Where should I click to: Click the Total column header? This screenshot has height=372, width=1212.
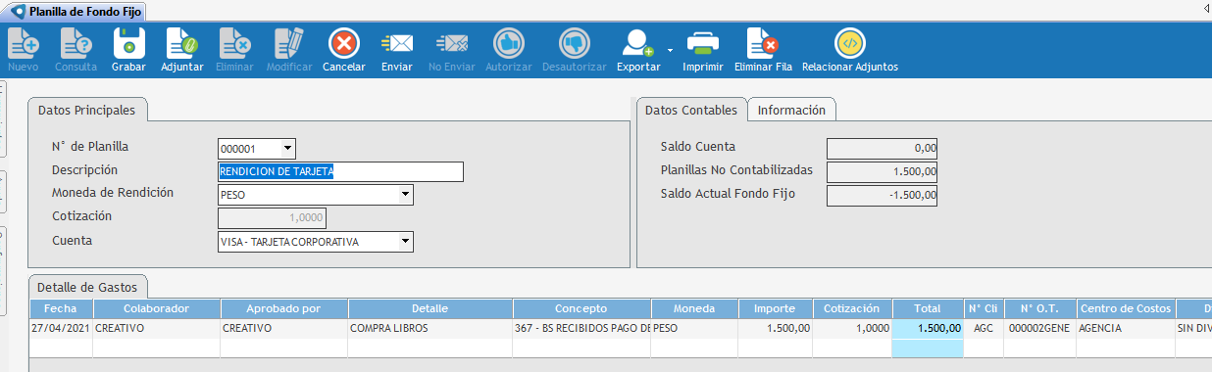tap(928, 308)
